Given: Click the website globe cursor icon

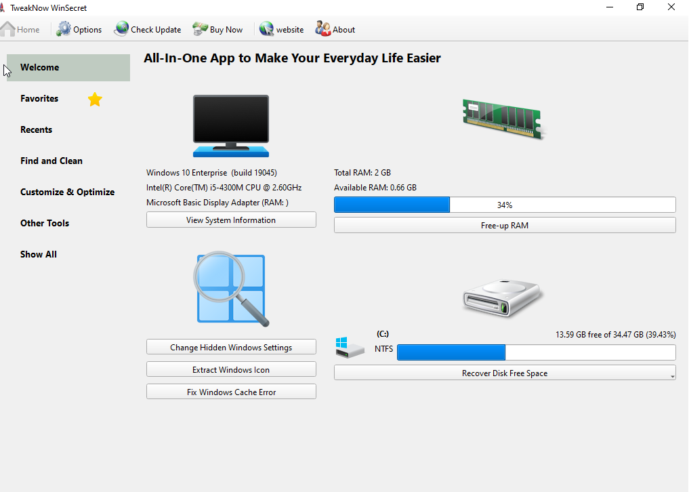Looking at the screenshot, I should (266, 29).
